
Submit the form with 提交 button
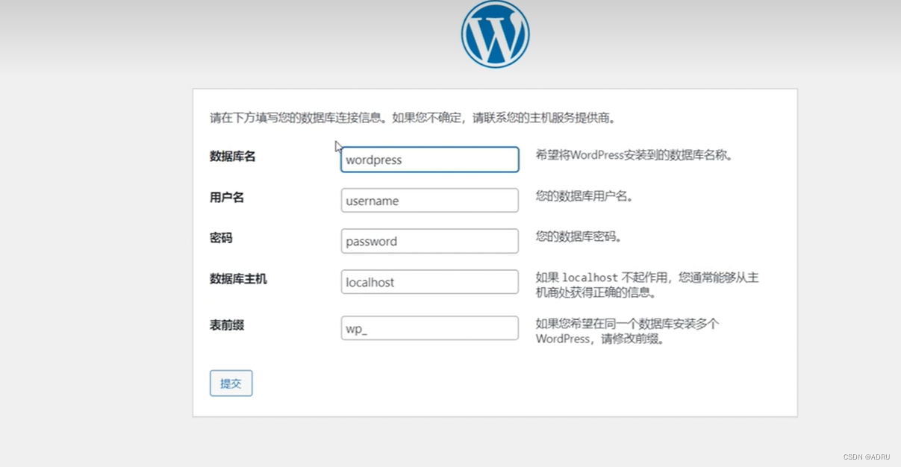pyautogui.click(x=231, y=383)
